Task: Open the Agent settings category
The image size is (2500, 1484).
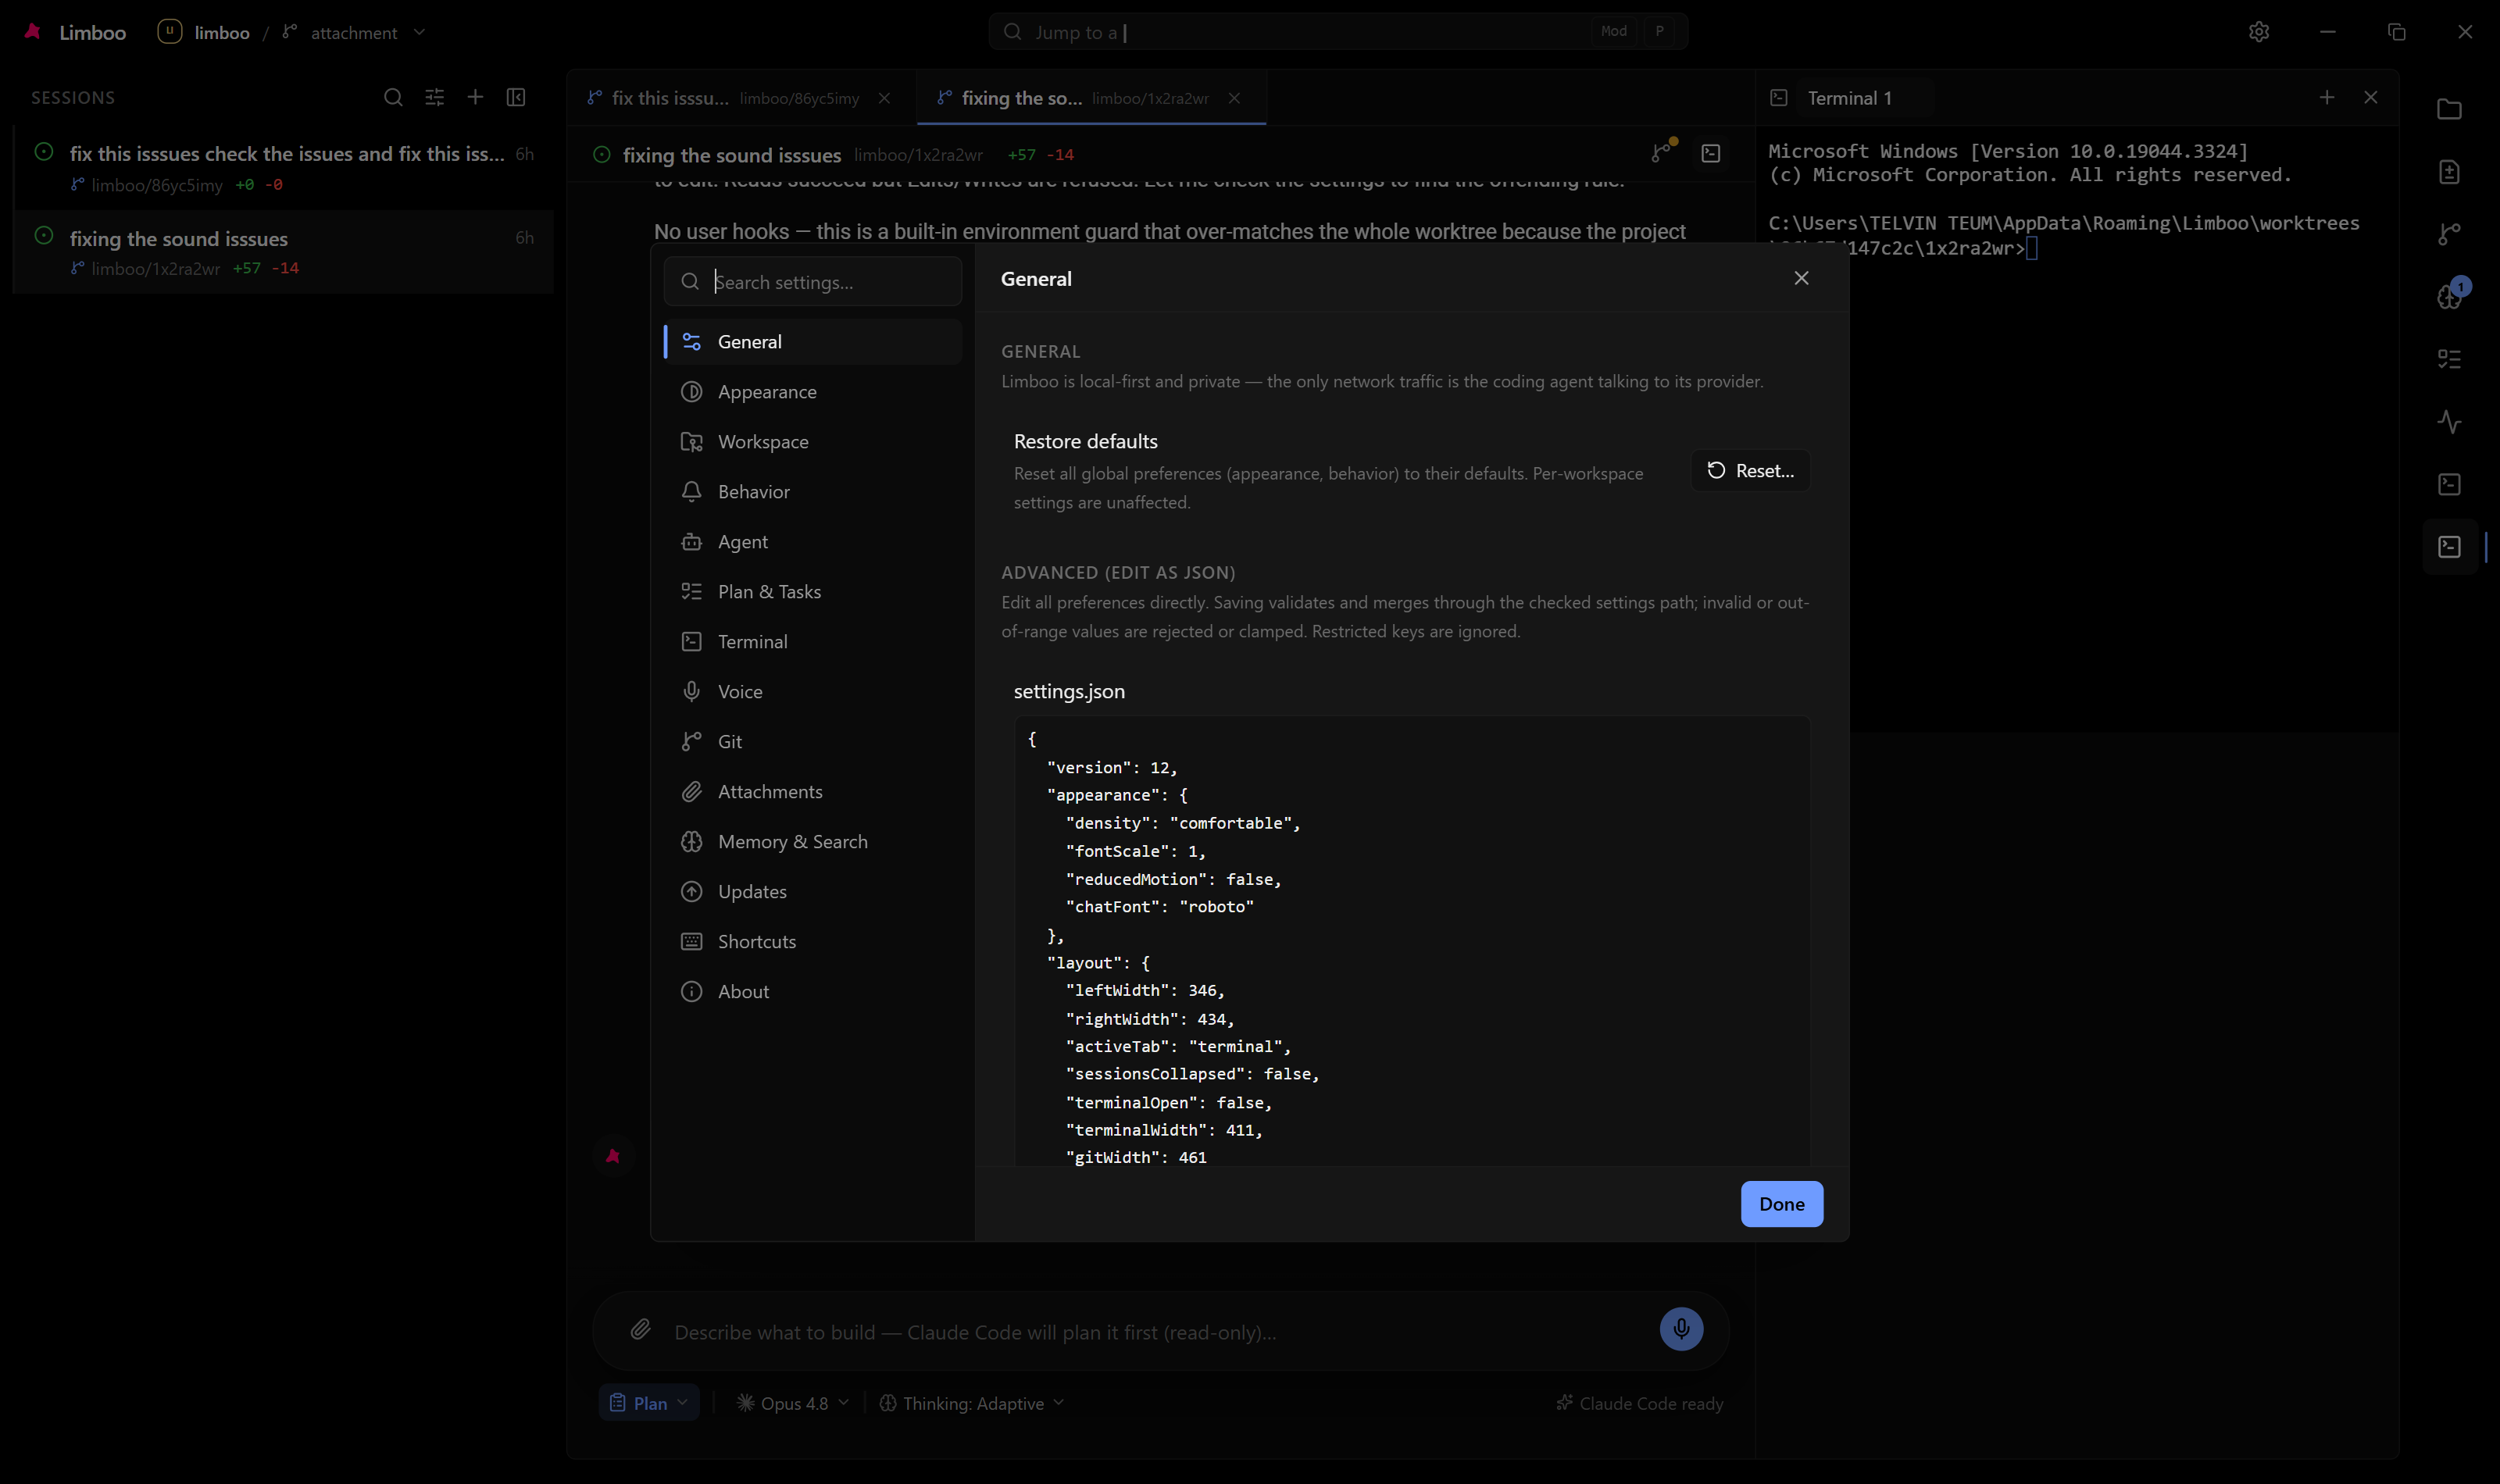Action: 812,541
